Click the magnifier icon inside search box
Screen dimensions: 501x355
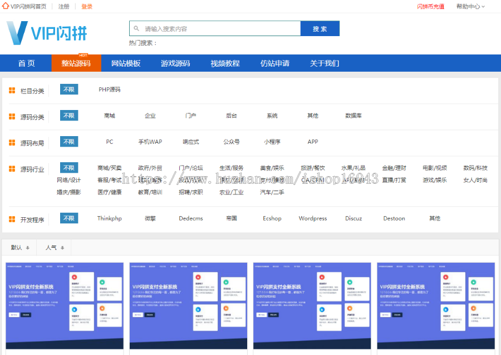coord(135,28)
